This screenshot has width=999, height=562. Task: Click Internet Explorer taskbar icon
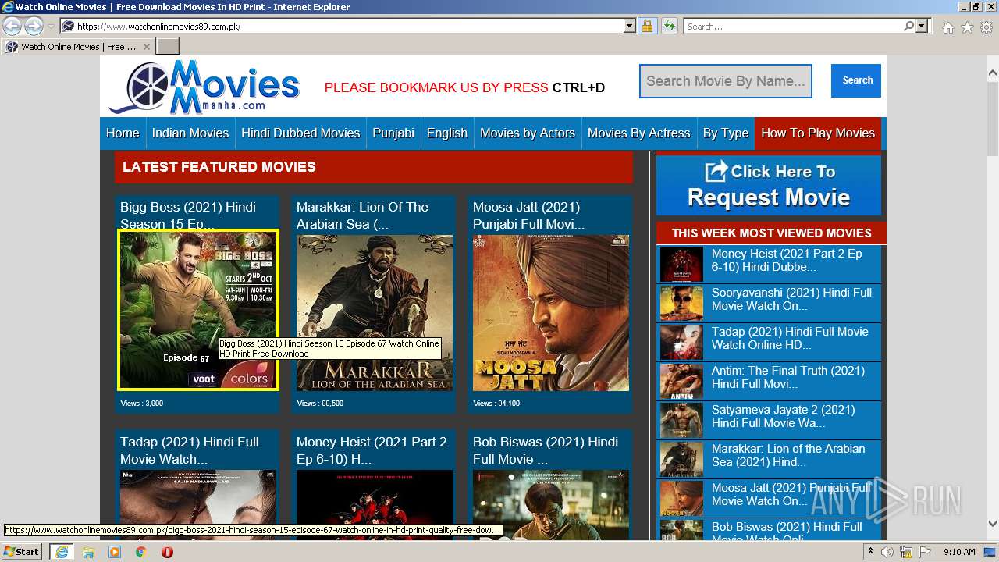tap(61, 552)
